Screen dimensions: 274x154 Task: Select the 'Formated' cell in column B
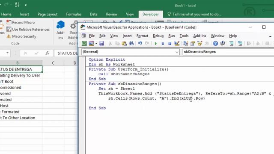[x=21, y=112]
